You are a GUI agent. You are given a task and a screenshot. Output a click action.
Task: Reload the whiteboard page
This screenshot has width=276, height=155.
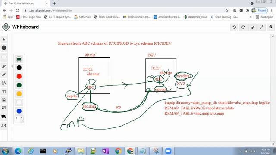point(17,10)
